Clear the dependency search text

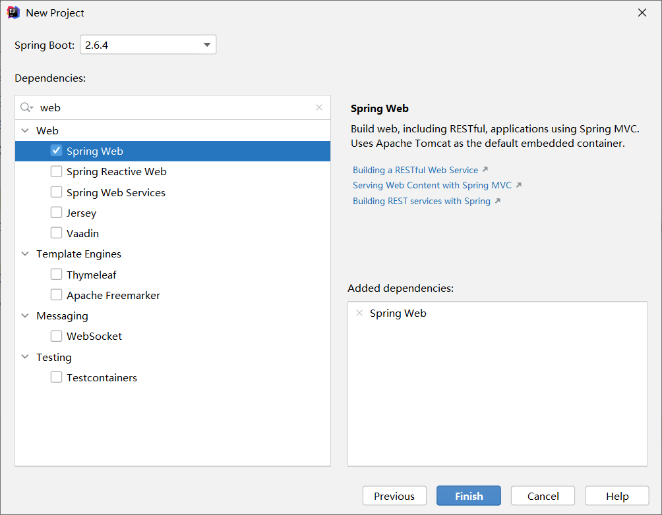319,107
